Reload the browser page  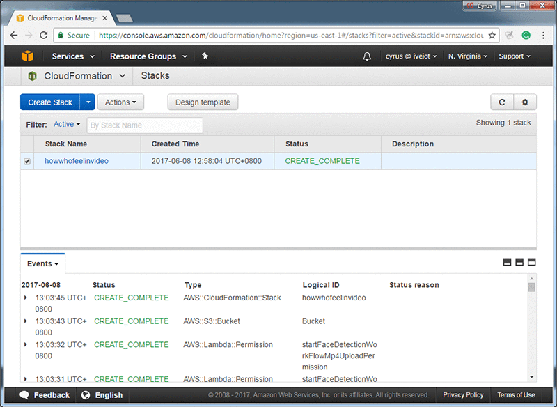(x=43, y=35)
